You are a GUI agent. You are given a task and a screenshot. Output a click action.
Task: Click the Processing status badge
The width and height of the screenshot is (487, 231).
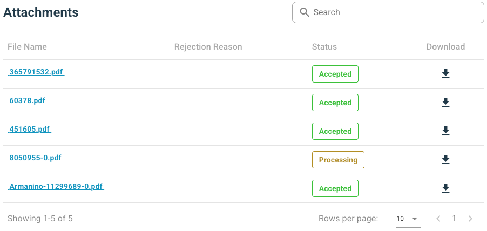tap(338, 160)
